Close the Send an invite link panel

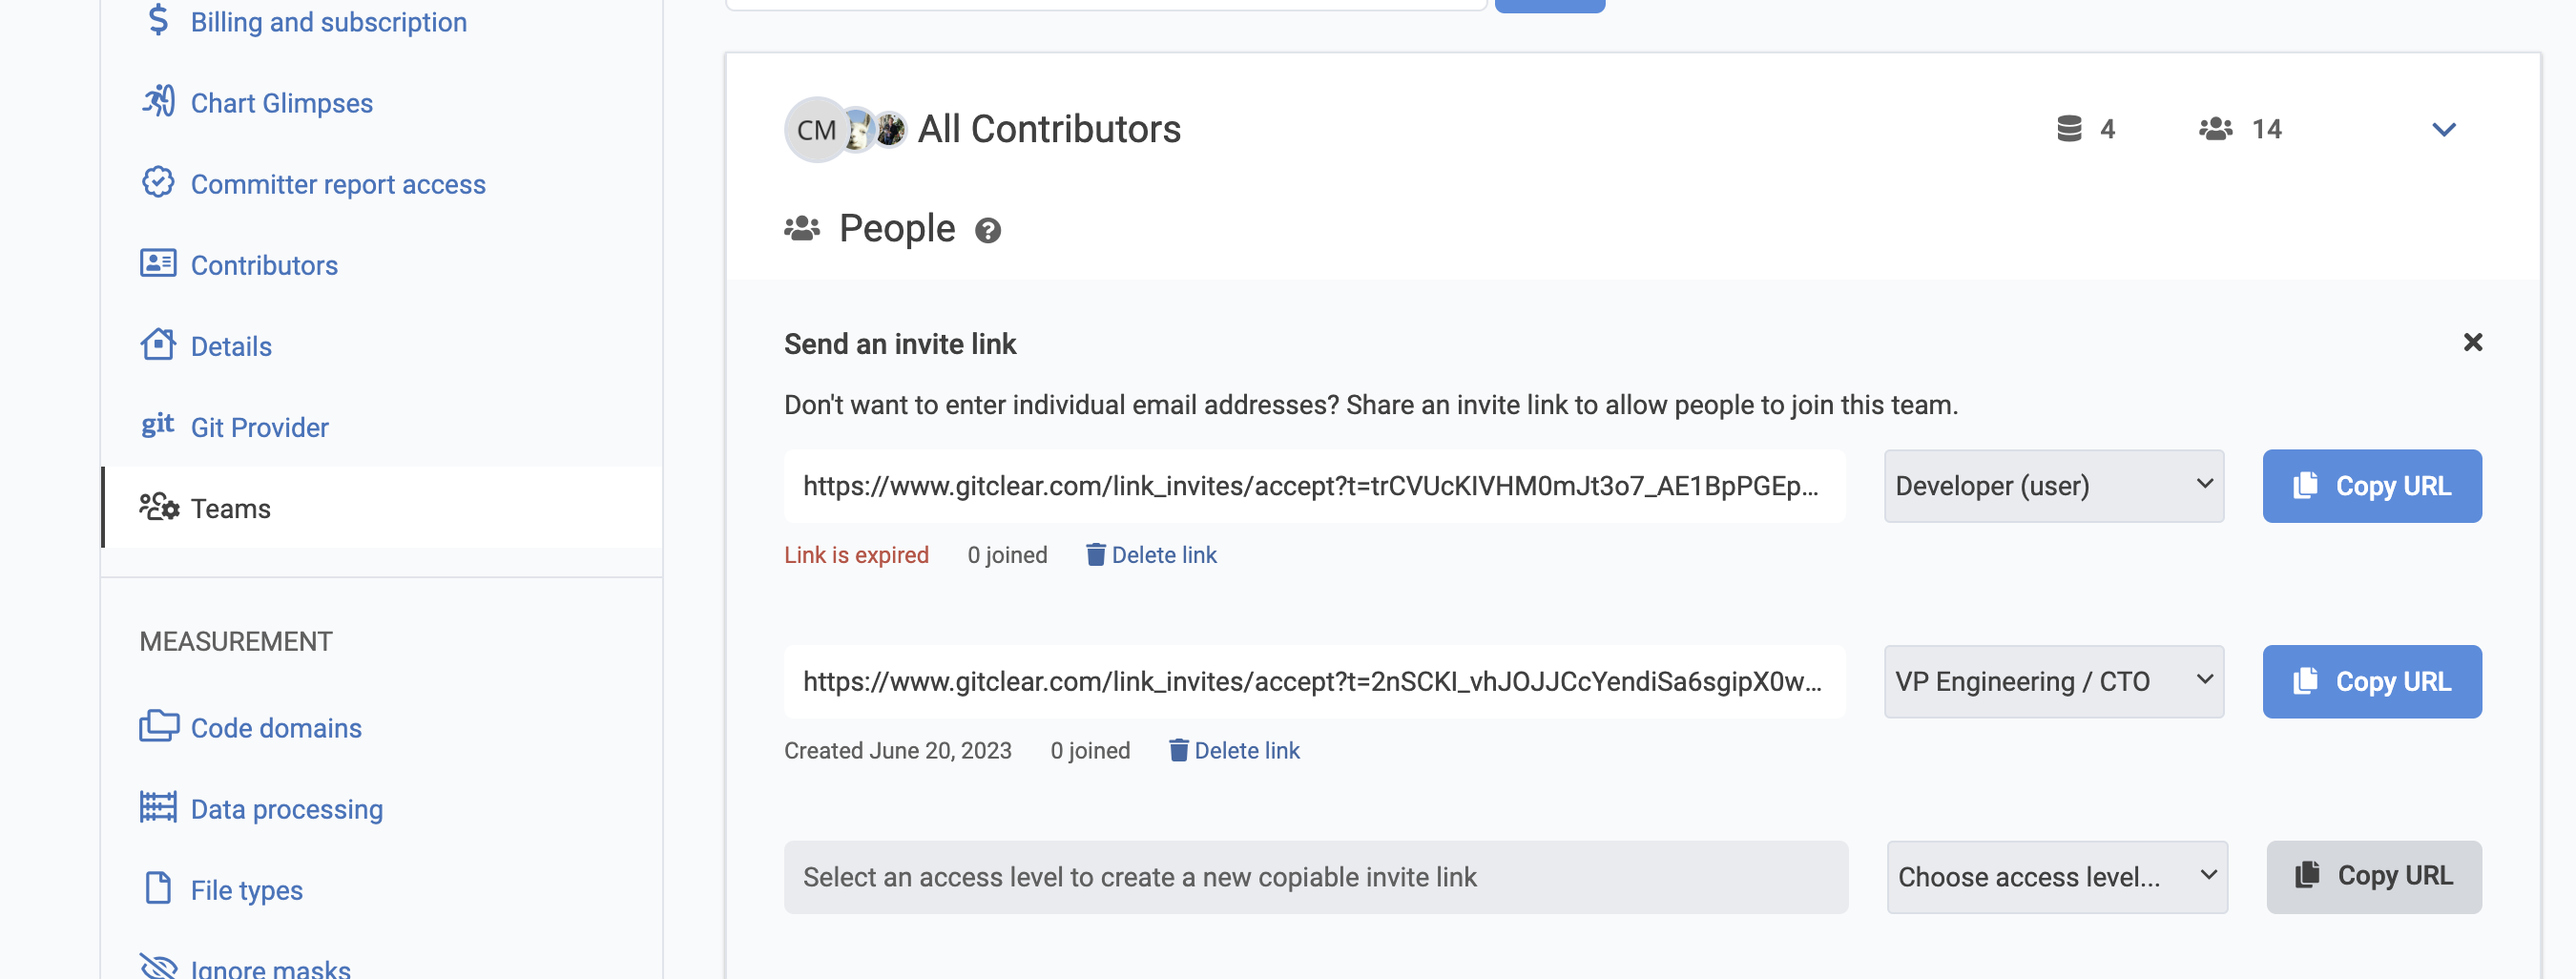click(x=2473, y=343)
